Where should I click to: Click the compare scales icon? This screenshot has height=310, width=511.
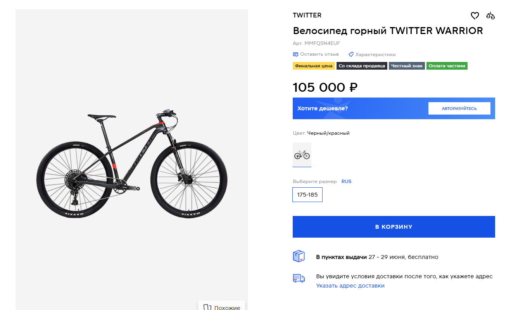coord(490,16)
